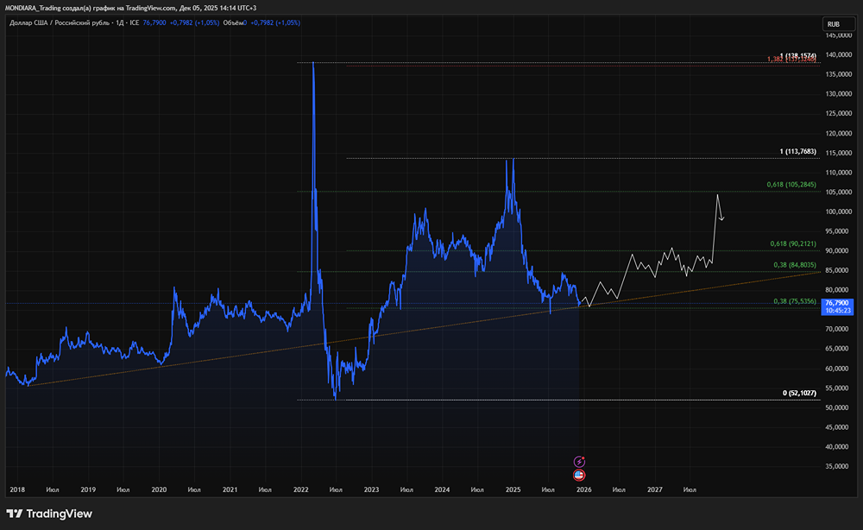This screenshot has width=863, height=530.
Task: Click the US flag economic event icon
Action: point(580,475)
